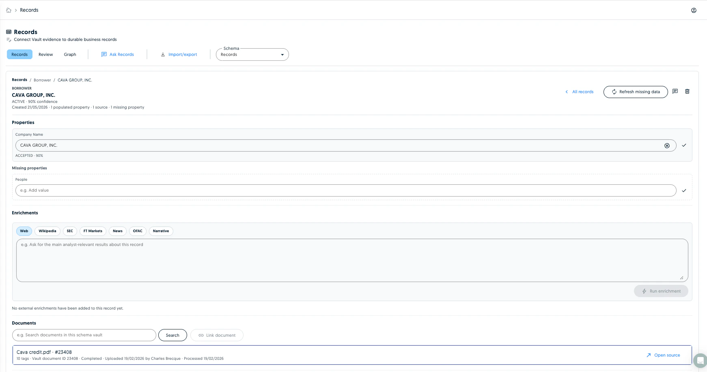Click the People value input field
Image resolution: width=707 pixels, height=372 pixels.
[346, 190]
